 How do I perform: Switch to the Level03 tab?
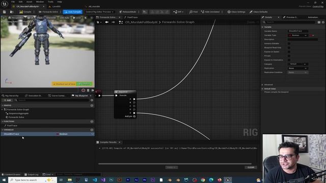click(55, 7)
